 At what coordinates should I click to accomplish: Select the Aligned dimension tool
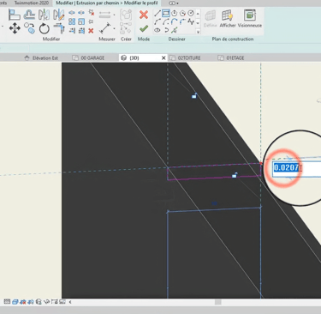(x=105, y=28)
